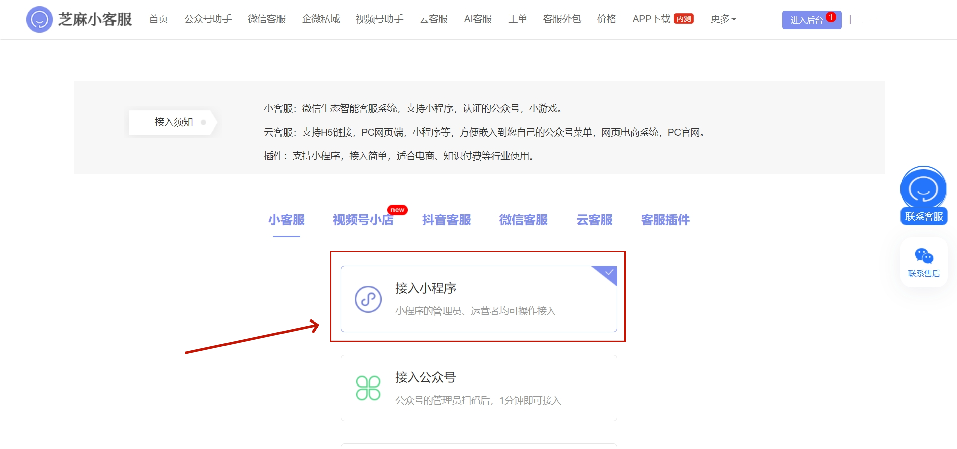
Task: Click the line starting with 插件：支持小程序
Action: coord(400,156)
